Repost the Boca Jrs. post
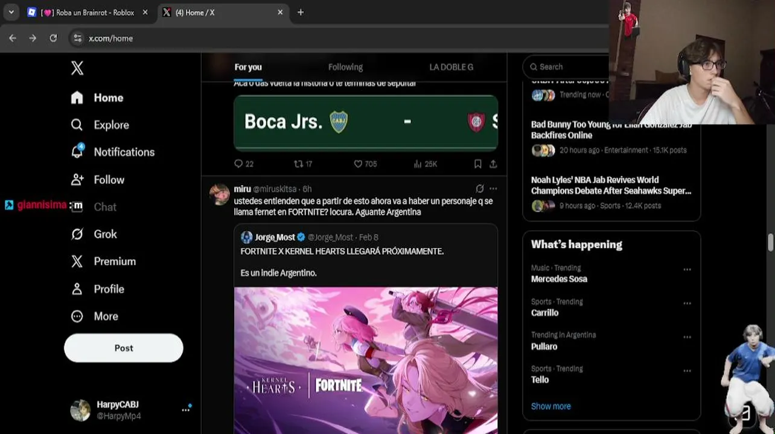This screenshot has height=434, width=775. (302, 164)
